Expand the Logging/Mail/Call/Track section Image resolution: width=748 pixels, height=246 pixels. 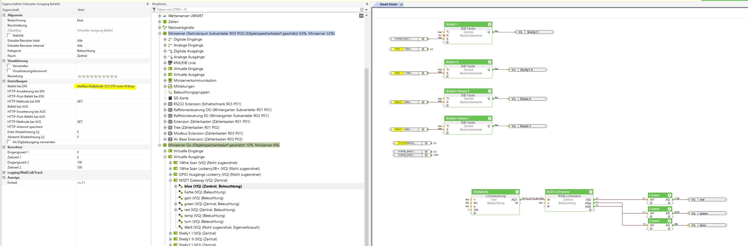[x=4, y=172]
